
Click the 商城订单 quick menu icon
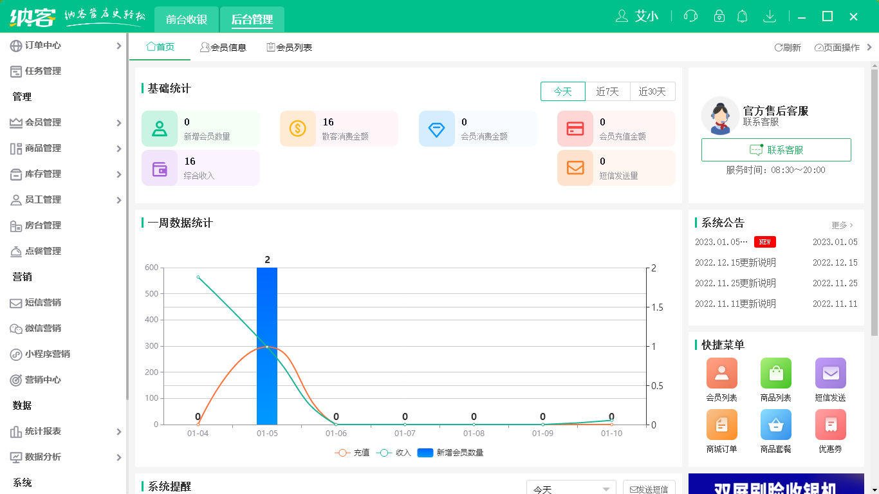tap(721, 425)
